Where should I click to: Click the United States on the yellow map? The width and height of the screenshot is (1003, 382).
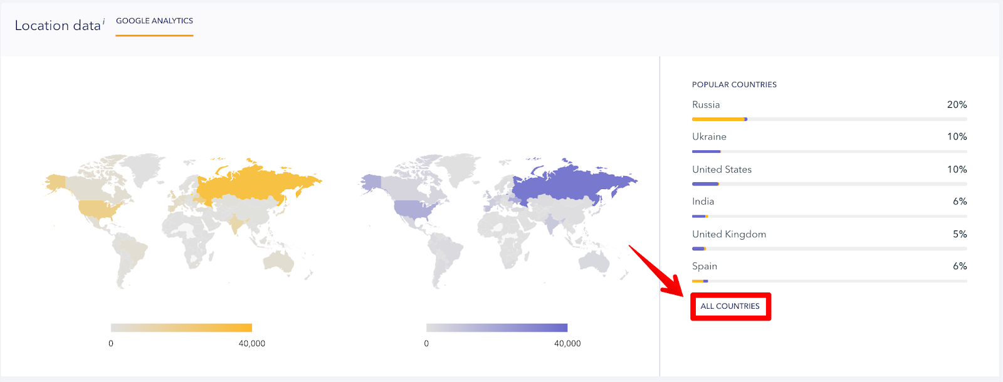tap(97, 209)
